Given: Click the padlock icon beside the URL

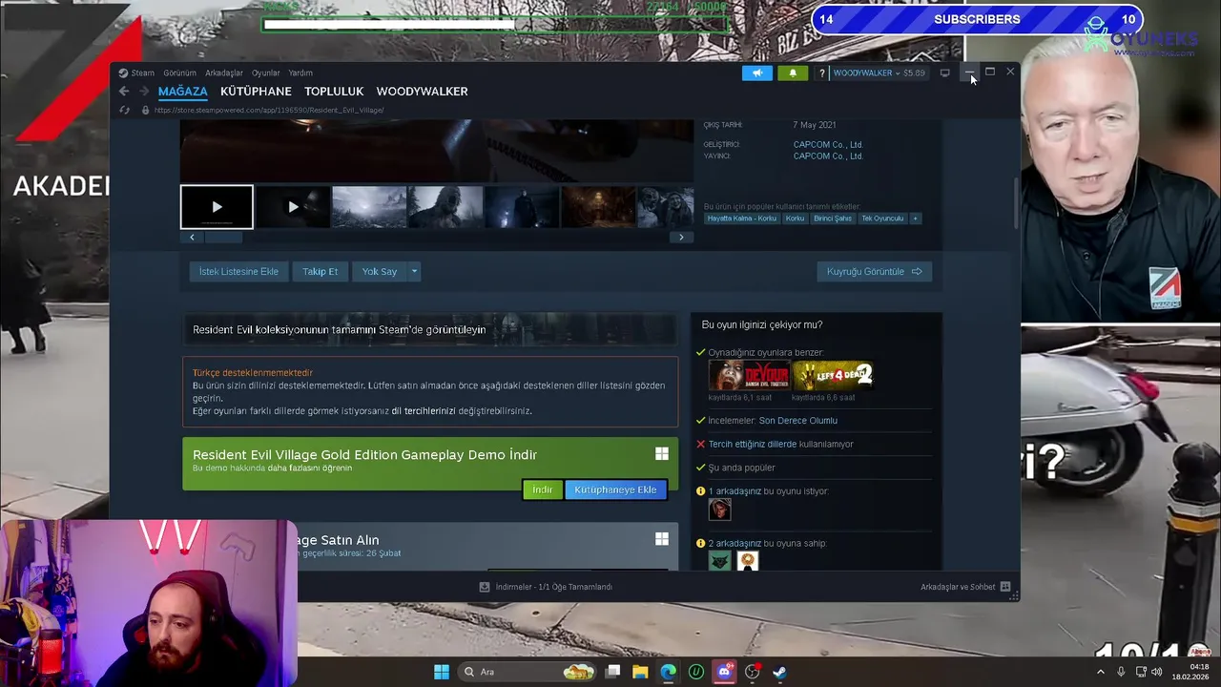Looking at the screenshot, I should tap(145, 110).
